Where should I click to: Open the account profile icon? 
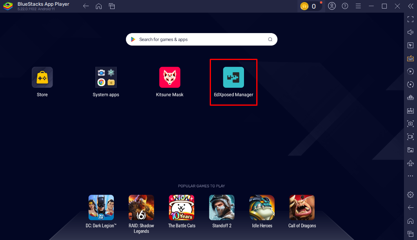[x=332, y=6]
